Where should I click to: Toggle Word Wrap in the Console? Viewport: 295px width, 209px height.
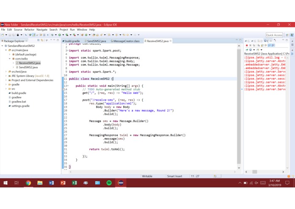point(266,45)
